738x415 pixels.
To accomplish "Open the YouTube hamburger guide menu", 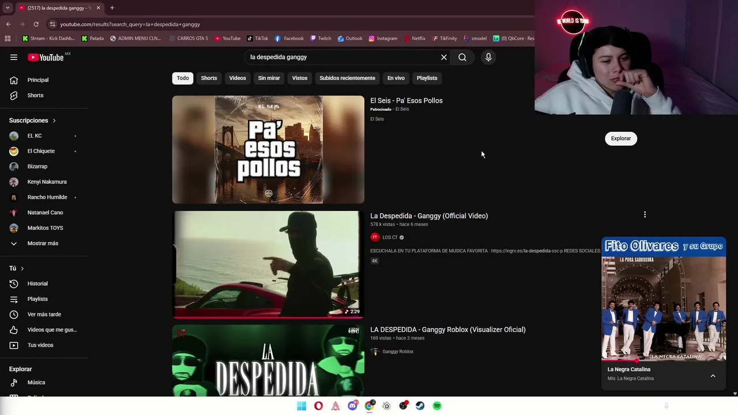I will click(14, 57).
